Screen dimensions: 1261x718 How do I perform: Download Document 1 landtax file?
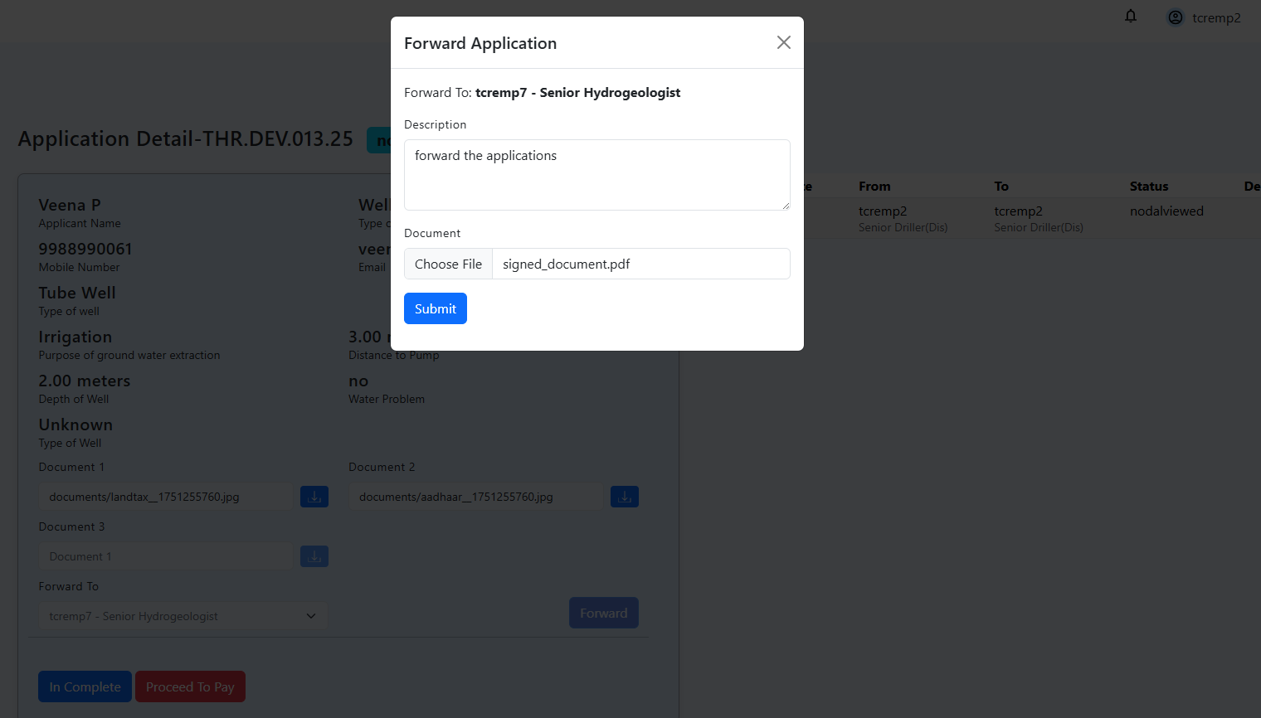pyautogui.click(x=314, y=497)
